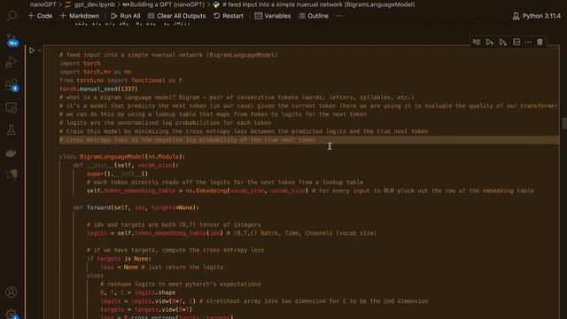Viewport: 567px width, 319px height.
Task: Open more cell actions ellipsis
Action: (x=528, y=43)
